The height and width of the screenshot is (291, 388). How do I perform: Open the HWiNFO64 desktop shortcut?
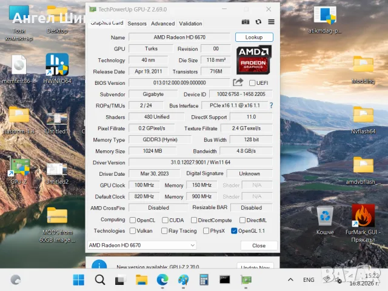point(57,69)
